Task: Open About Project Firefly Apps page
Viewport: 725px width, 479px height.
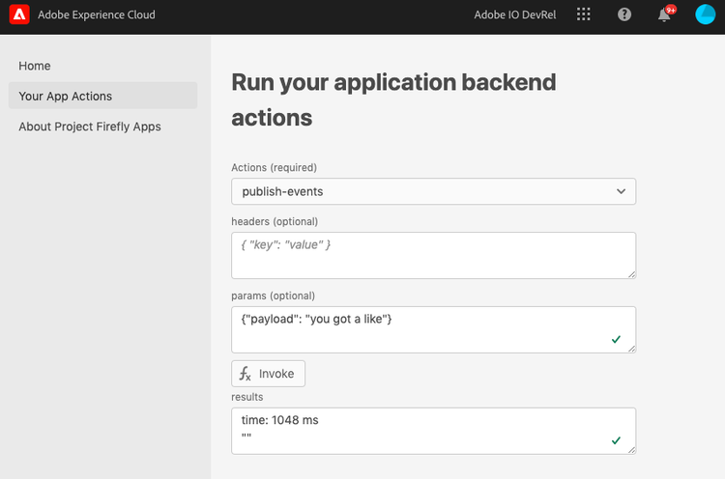Action: click(x=90, y=127)
